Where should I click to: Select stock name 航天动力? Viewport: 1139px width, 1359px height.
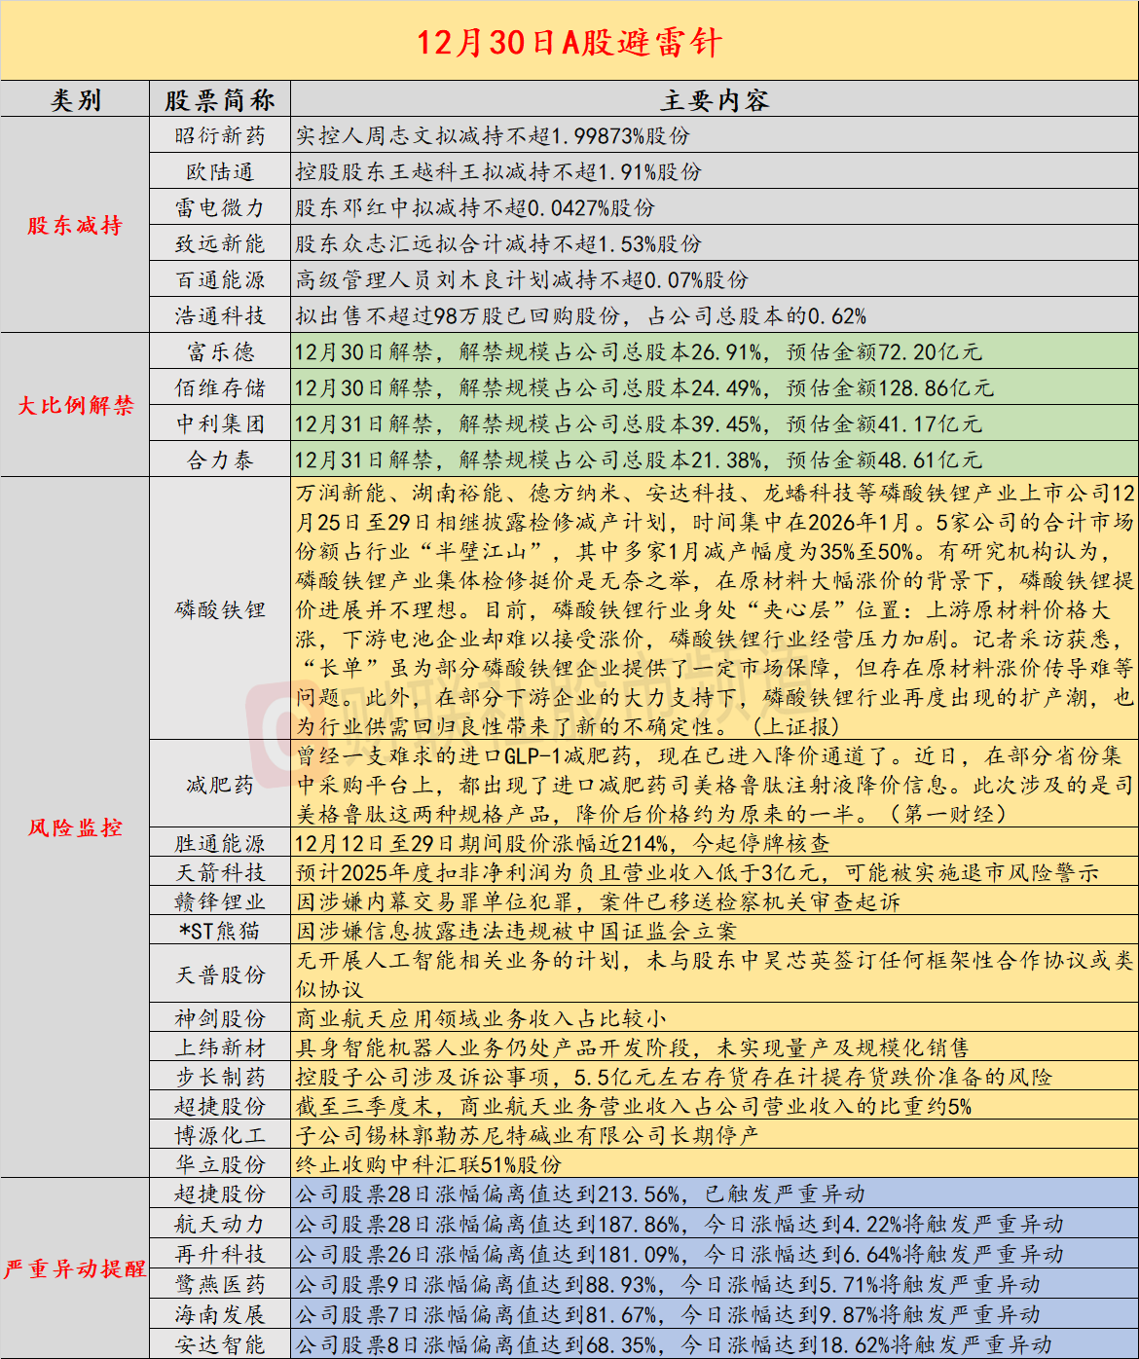(x=220, y=1224)
